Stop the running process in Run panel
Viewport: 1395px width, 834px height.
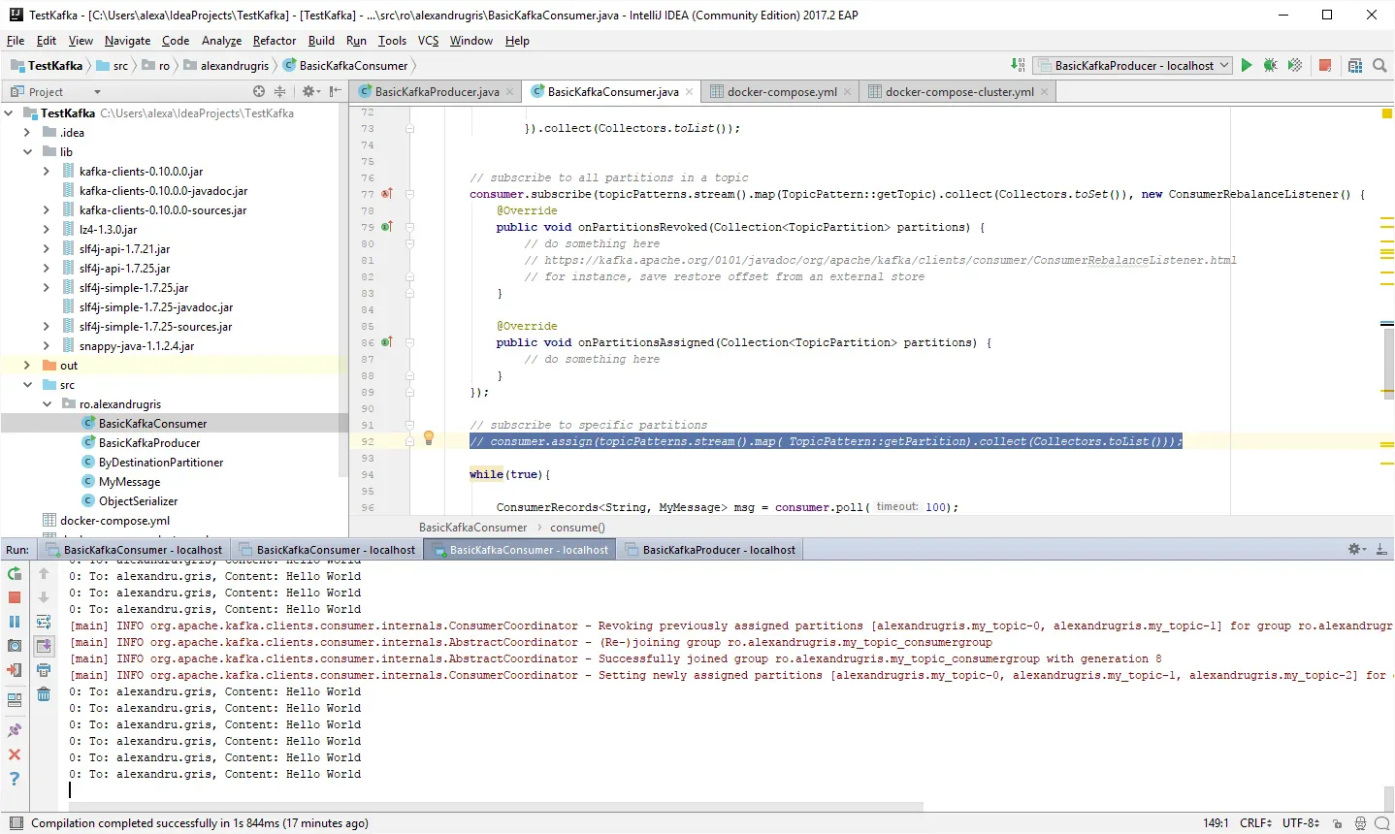pos(15,597)
